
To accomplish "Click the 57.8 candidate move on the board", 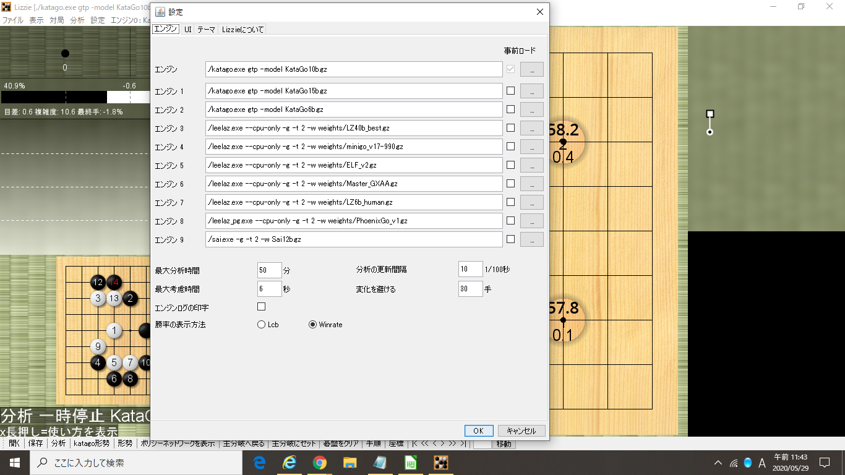I will click(x=563, y=321).
